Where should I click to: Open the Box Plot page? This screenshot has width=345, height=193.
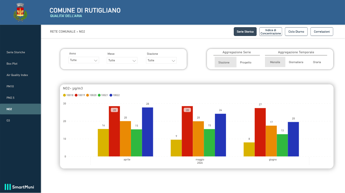tap(20, 64)
